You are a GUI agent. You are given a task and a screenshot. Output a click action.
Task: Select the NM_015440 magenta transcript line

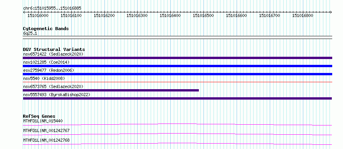(x=177, y=124)
